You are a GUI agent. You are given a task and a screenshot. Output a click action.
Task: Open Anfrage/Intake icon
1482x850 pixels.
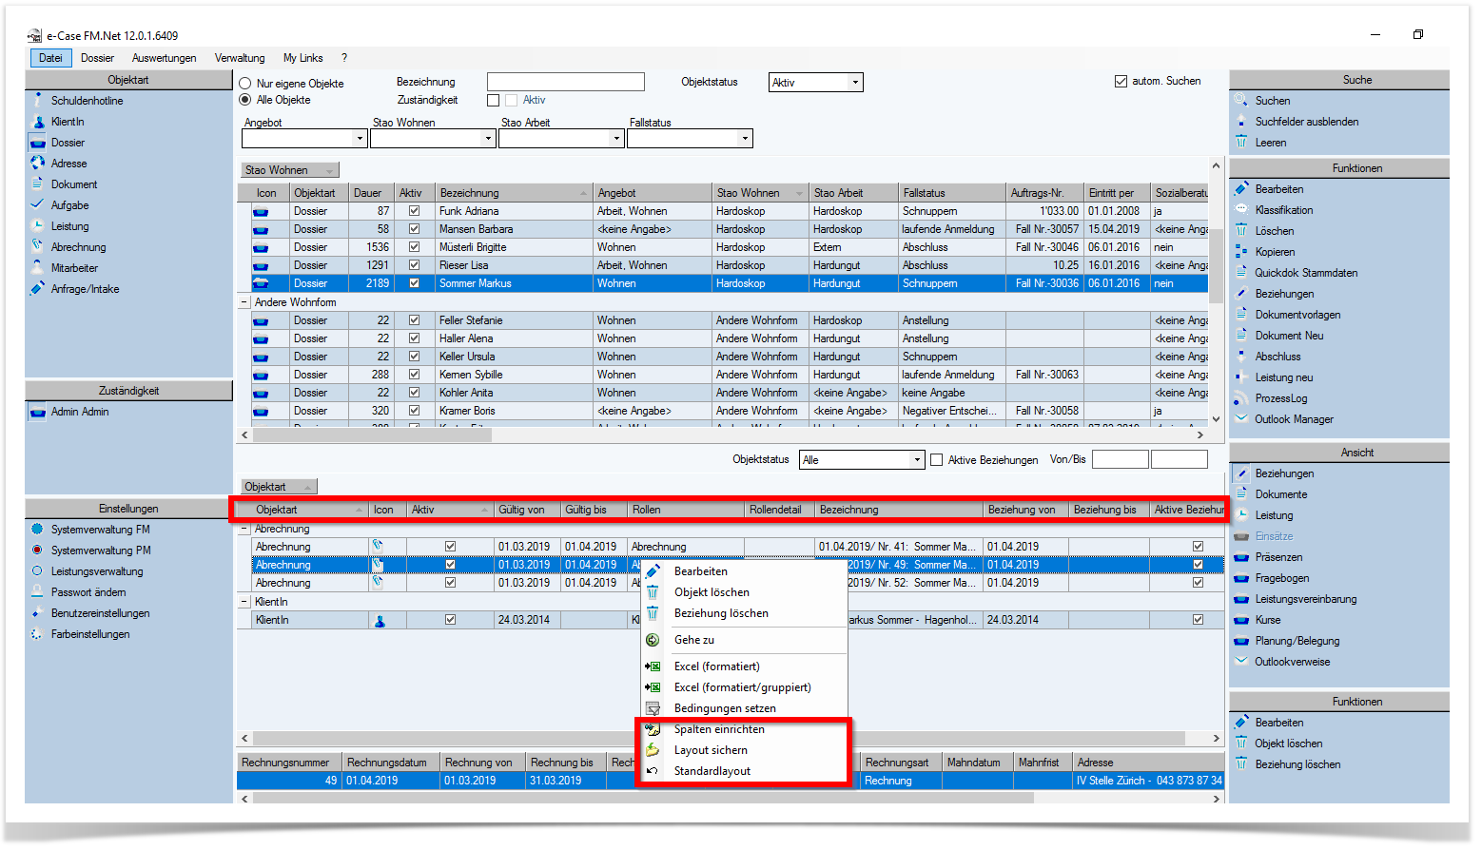coord(38,289)
